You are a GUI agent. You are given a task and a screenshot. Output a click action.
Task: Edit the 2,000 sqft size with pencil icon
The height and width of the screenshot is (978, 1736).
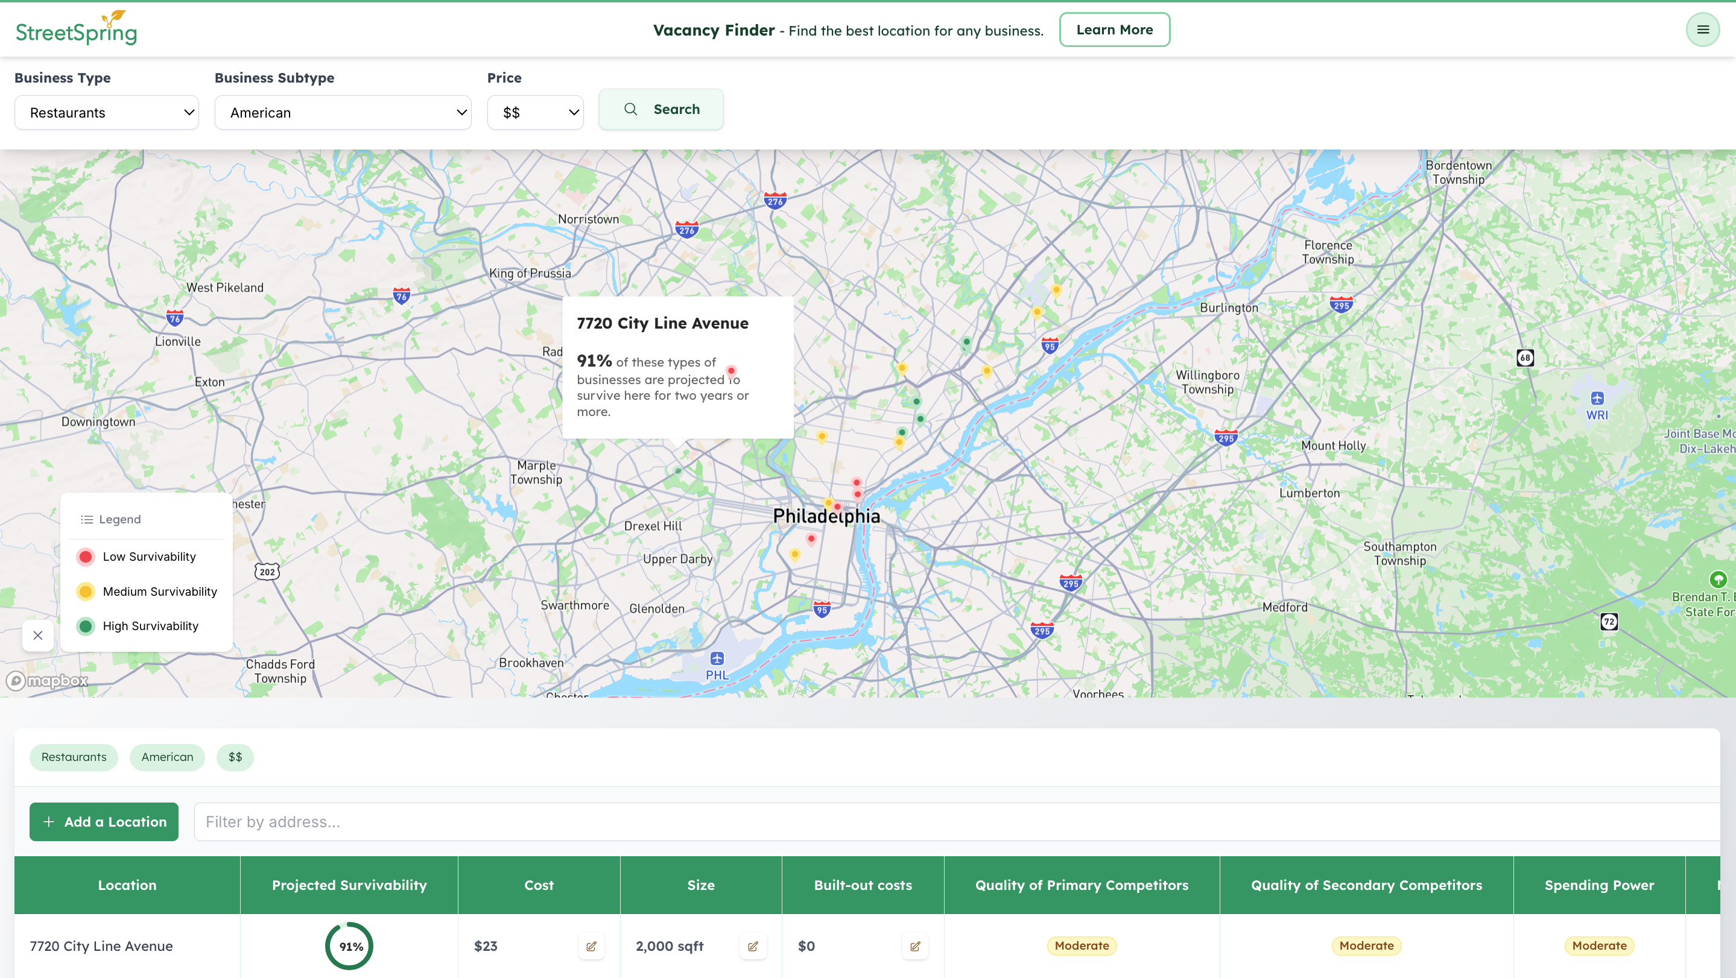pos(753,945)
